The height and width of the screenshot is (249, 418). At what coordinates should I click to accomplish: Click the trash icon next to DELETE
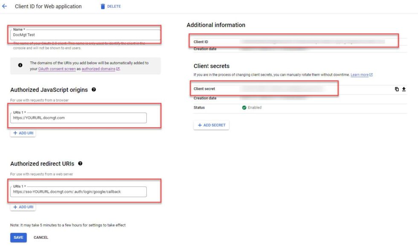click(x=102, y=6)
